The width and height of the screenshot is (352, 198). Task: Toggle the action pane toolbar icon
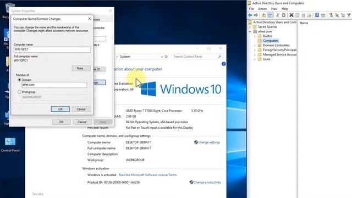point(323,15)
